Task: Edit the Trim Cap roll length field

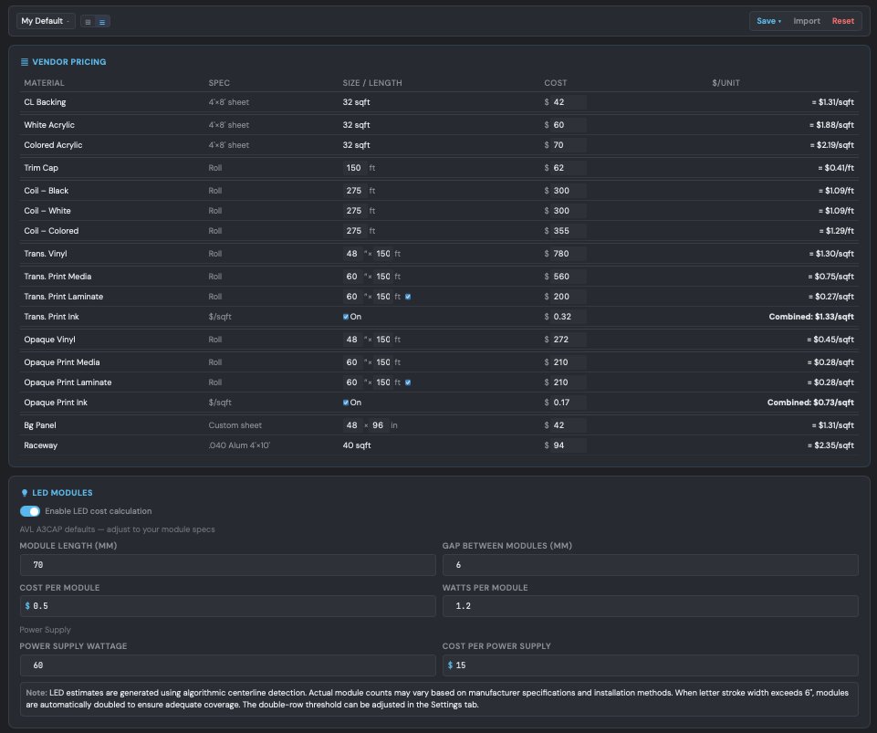Action: click(x=354, y=168)
